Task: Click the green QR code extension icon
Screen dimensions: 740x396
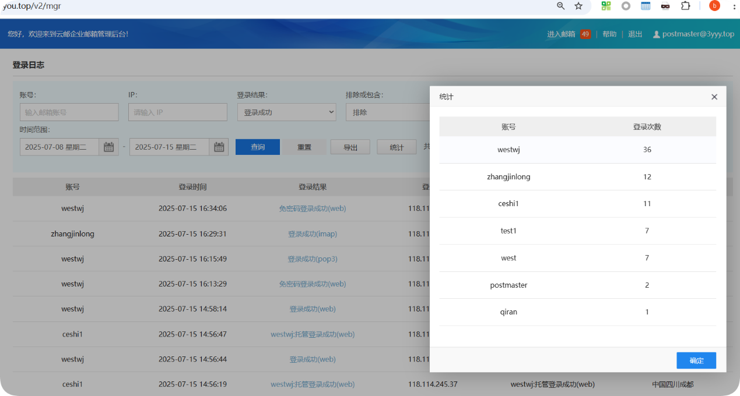Action: tap(606, 6)
